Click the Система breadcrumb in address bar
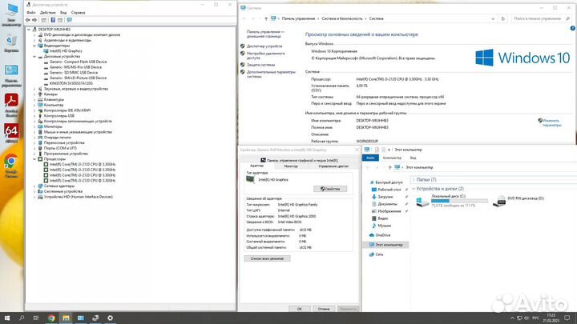This screenshot has width=577, height=324. click(x=376, y=18)
